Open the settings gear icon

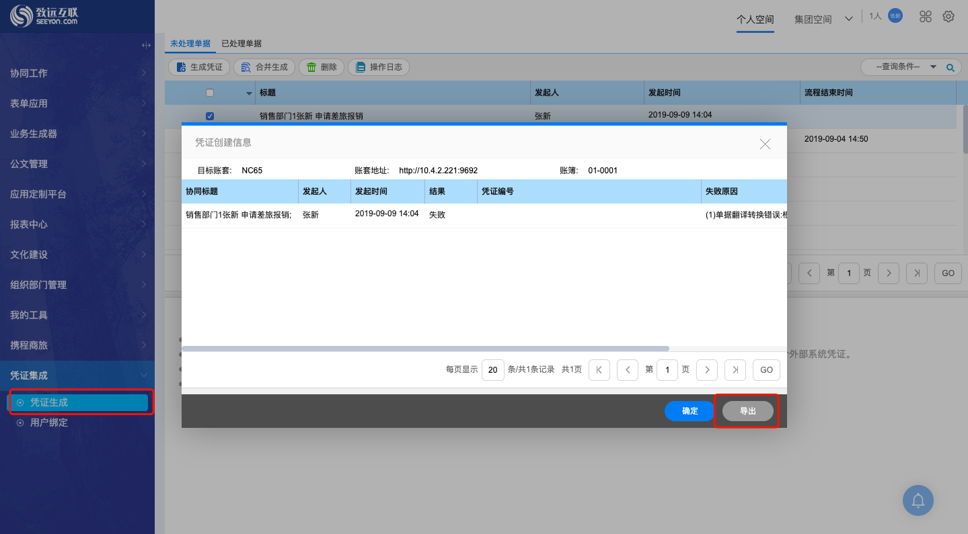click(x=948, y=17)
